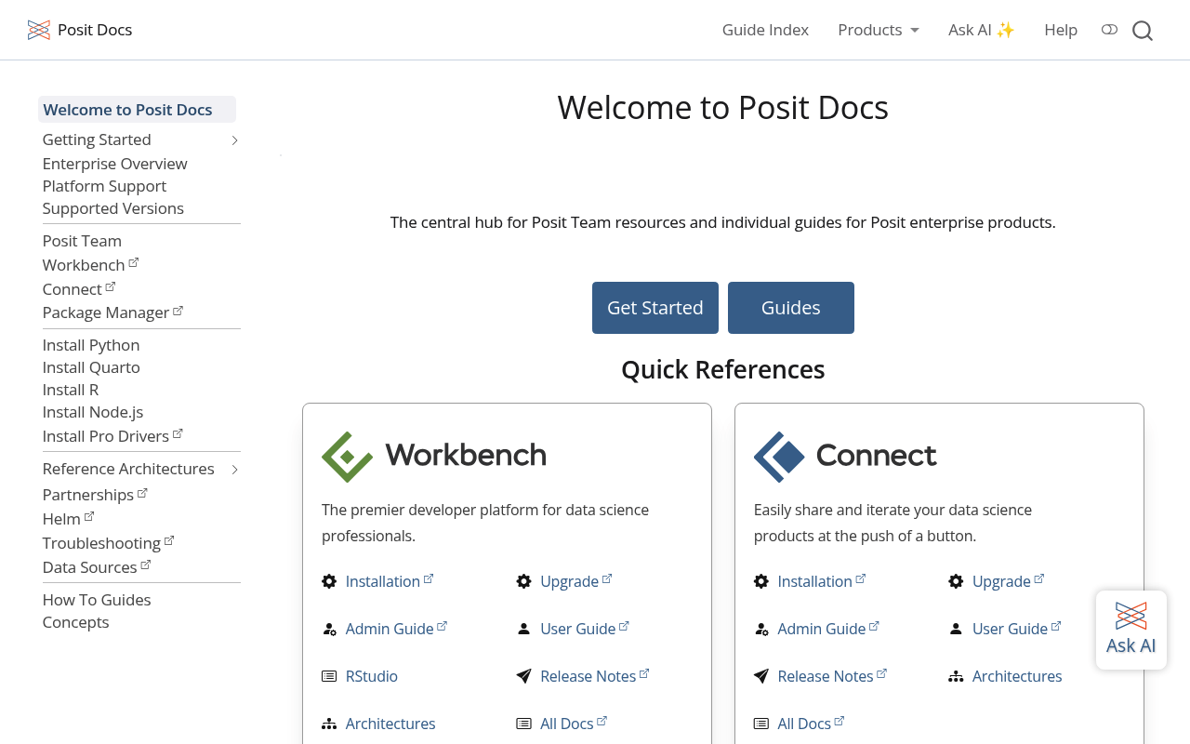Open Connect User Guide link
This screenshot has height=744, width=1190.
point(1017,629)
